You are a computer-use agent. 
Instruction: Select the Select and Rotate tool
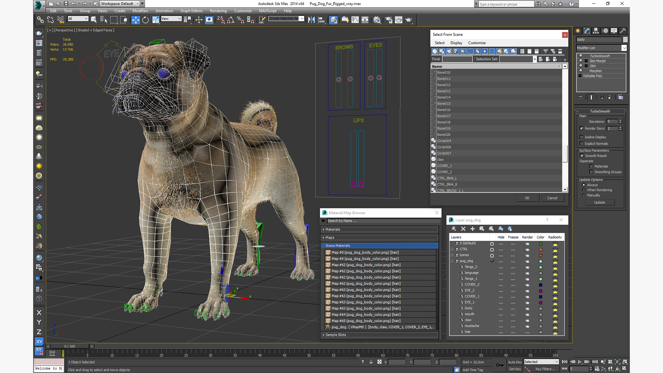[x=145, y=20]
